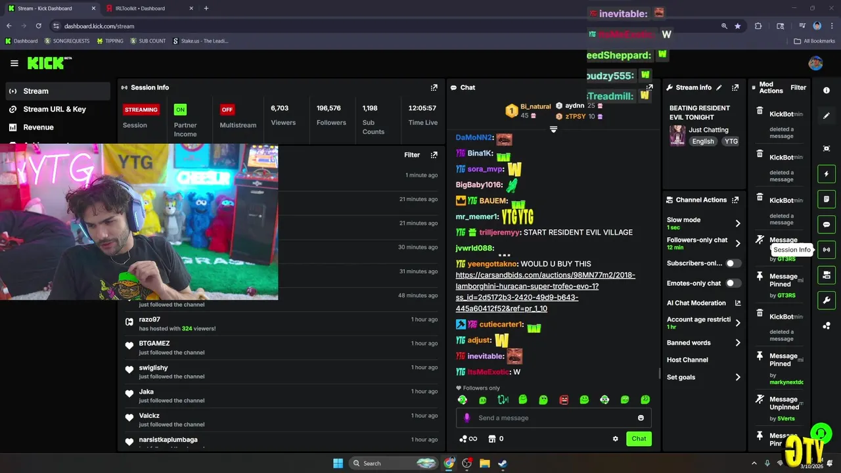Click the info icon in right sidebar
This screenshot has width=841, height=473.
click(x=827, y=91)
